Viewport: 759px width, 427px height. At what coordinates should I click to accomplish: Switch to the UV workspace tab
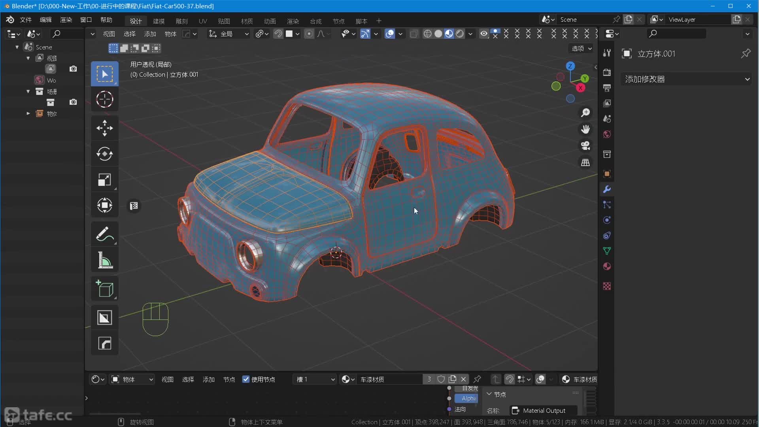(203, 21)
